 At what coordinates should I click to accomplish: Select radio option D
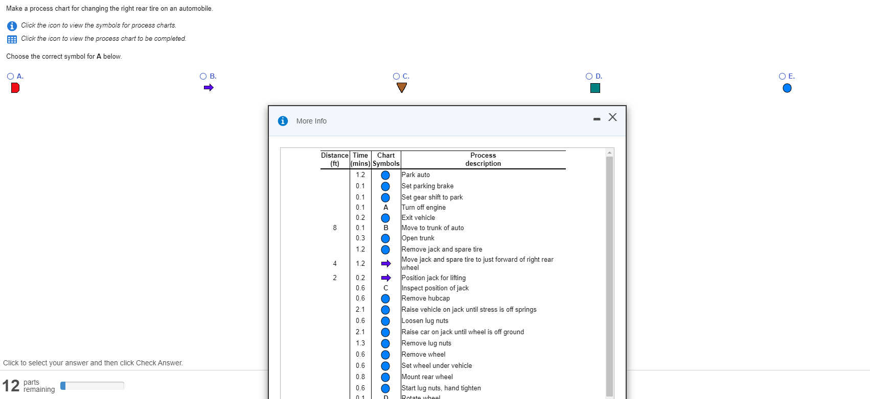click(589, 76)
